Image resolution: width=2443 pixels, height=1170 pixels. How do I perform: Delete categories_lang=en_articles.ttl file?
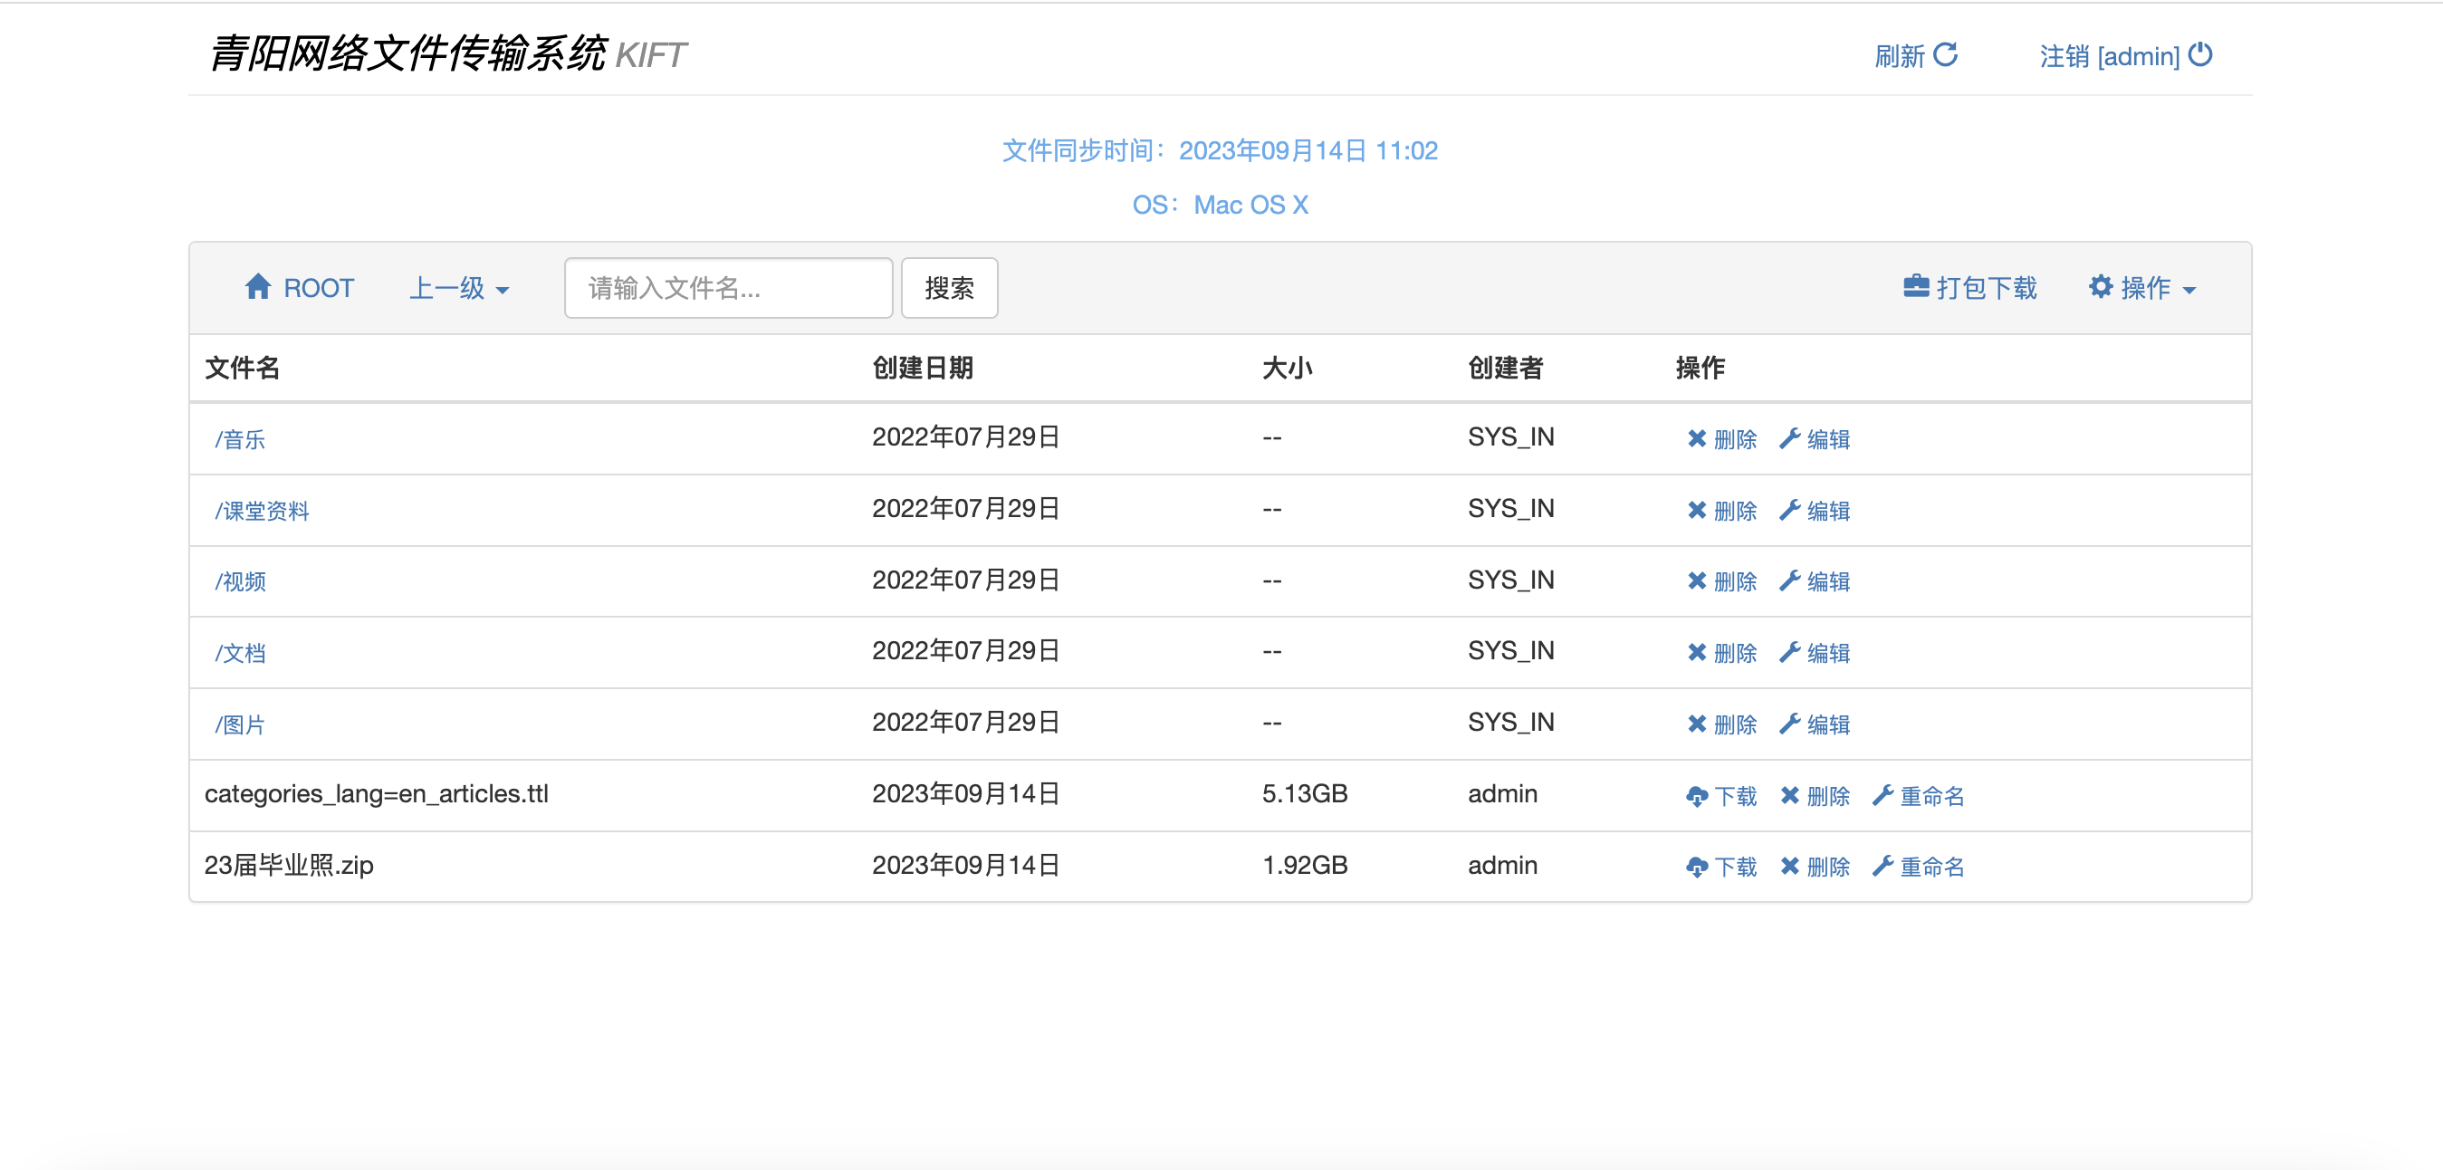pos(1815,796)
